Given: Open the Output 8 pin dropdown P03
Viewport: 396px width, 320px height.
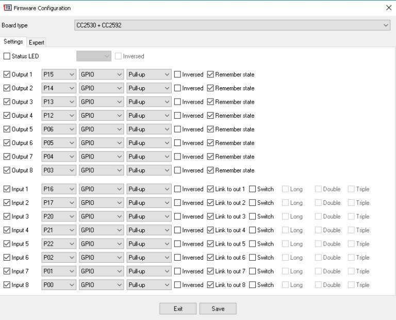Looking at the screenshot, I should point(59,170).
